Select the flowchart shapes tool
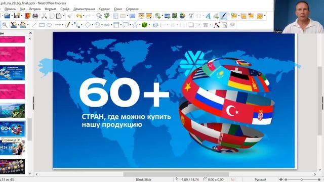Screen dimensions: 324x182 tap(116, 25)
